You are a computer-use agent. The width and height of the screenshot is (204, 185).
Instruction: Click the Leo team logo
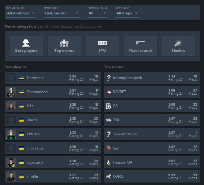click(109, 148)
